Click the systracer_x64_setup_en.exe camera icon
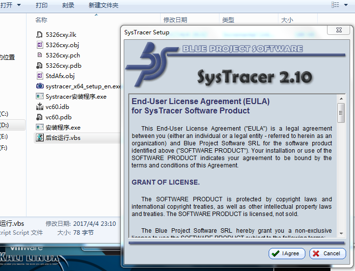This screenshot has height=271, width=355. tap(40, 86)
